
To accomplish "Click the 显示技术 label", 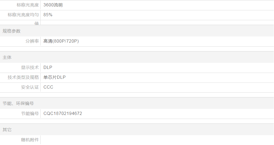I will (30, 68).
